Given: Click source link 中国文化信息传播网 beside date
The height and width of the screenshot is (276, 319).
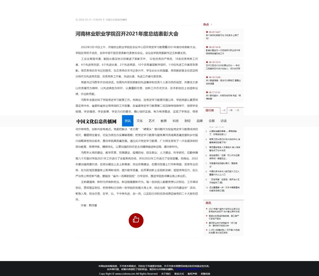Looking at the screenshot, I should (x=116, y=20).
